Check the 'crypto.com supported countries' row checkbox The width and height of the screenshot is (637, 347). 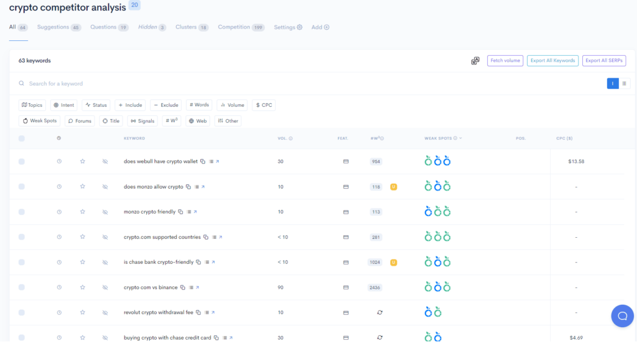tap(22, 237)
